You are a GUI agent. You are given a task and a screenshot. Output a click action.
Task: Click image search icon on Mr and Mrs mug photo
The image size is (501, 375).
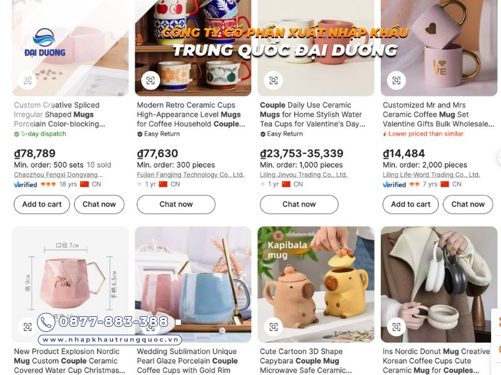tap(396, 81)
